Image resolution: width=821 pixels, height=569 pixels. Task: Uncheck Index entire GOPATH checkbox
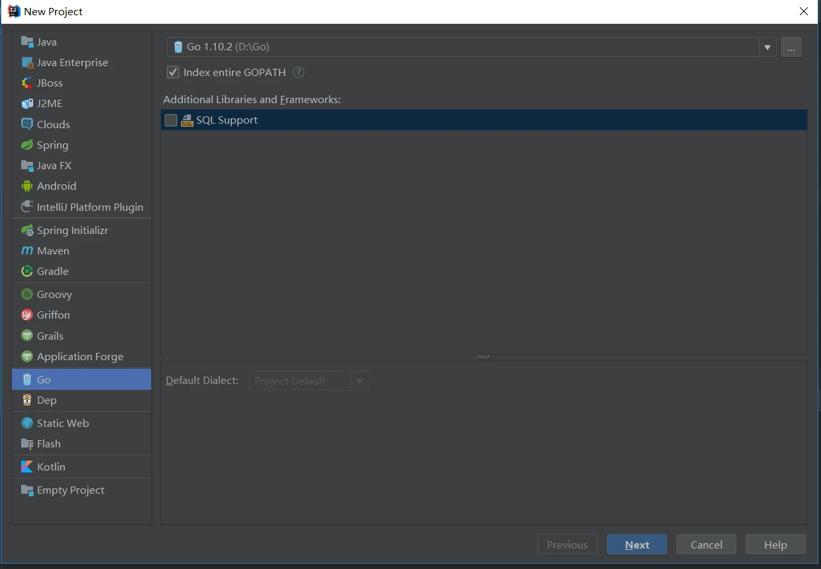[x=173, y=72]
